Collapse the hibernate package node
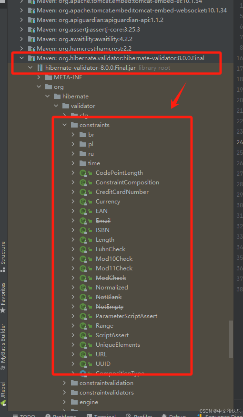The image size is (243, 417). coord(48,96)
